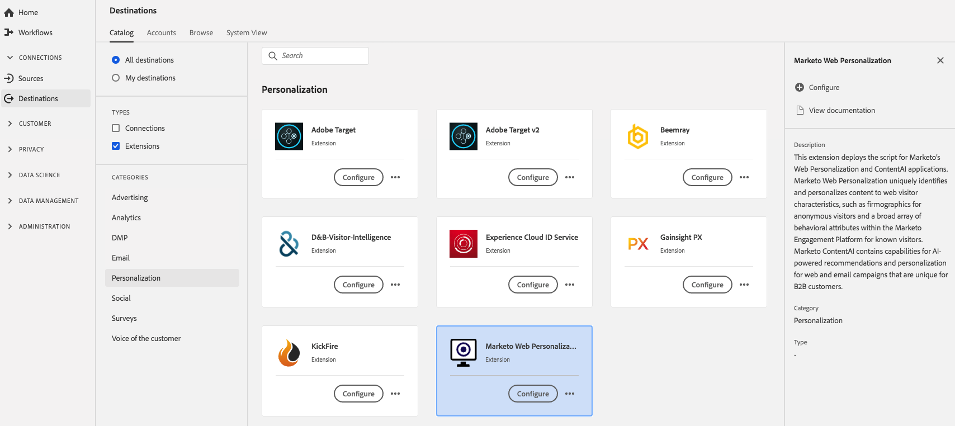Image resolution: width=955 pixels, height=426 pixels.
Task: Click the plus icon beside Configure in panel
Action: pyautogui.click(x=800, y=87)
